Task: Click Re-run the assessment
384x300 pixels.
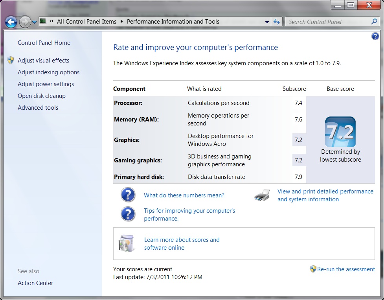Action: 346,269
